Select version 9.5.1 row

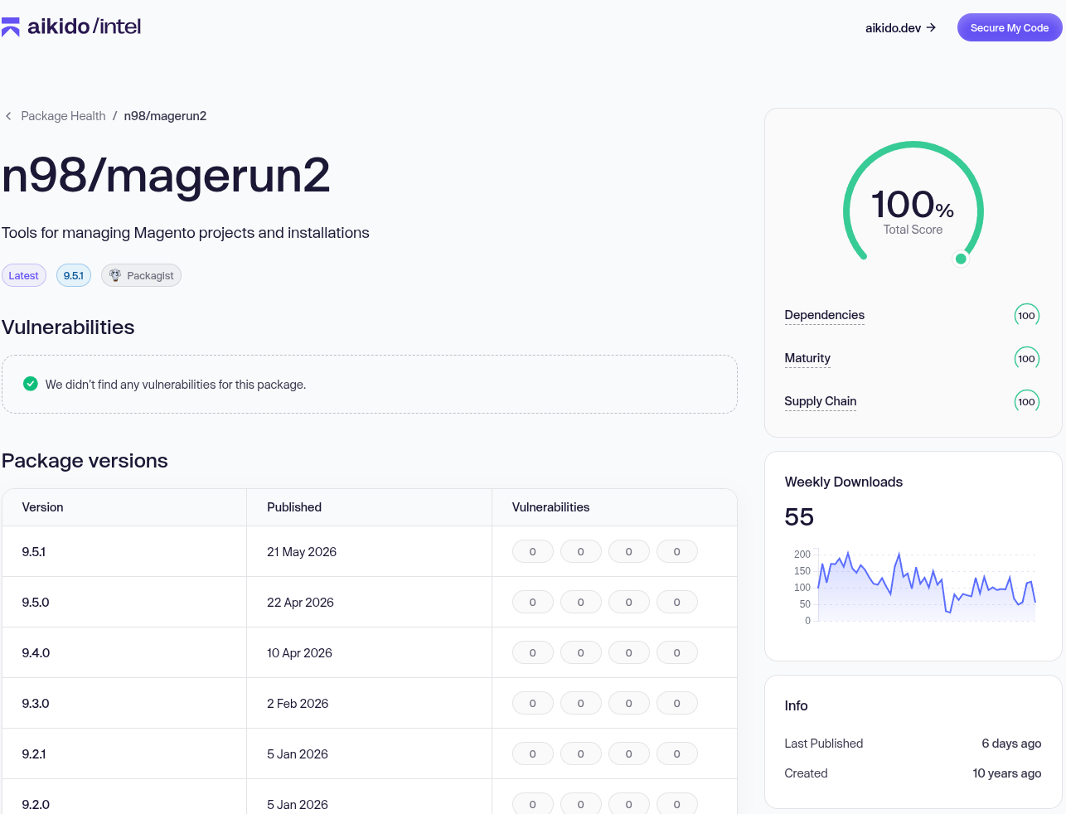click(370, 551)
